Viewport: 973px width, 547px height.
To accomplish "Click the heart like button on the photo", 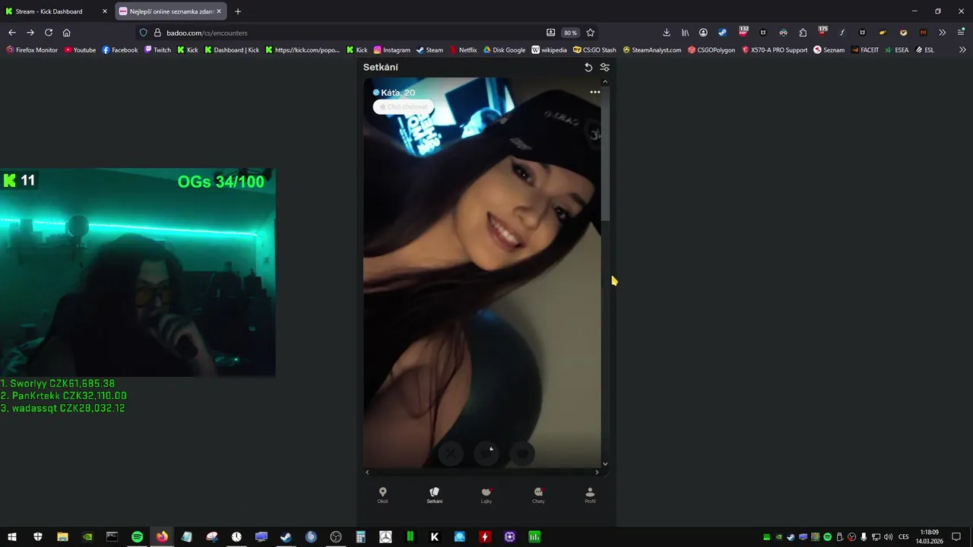I will [x=522, y=454].
